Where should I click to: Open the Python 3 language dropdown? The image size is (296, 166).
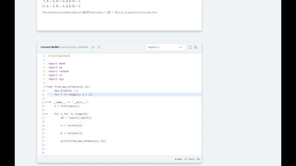tap(166, 47)
